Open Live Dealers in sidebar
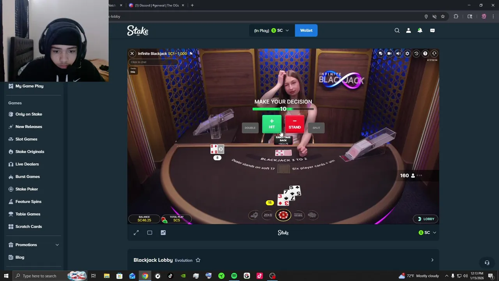The width and height of the screenshot is (499, 281). click(27, 164)
